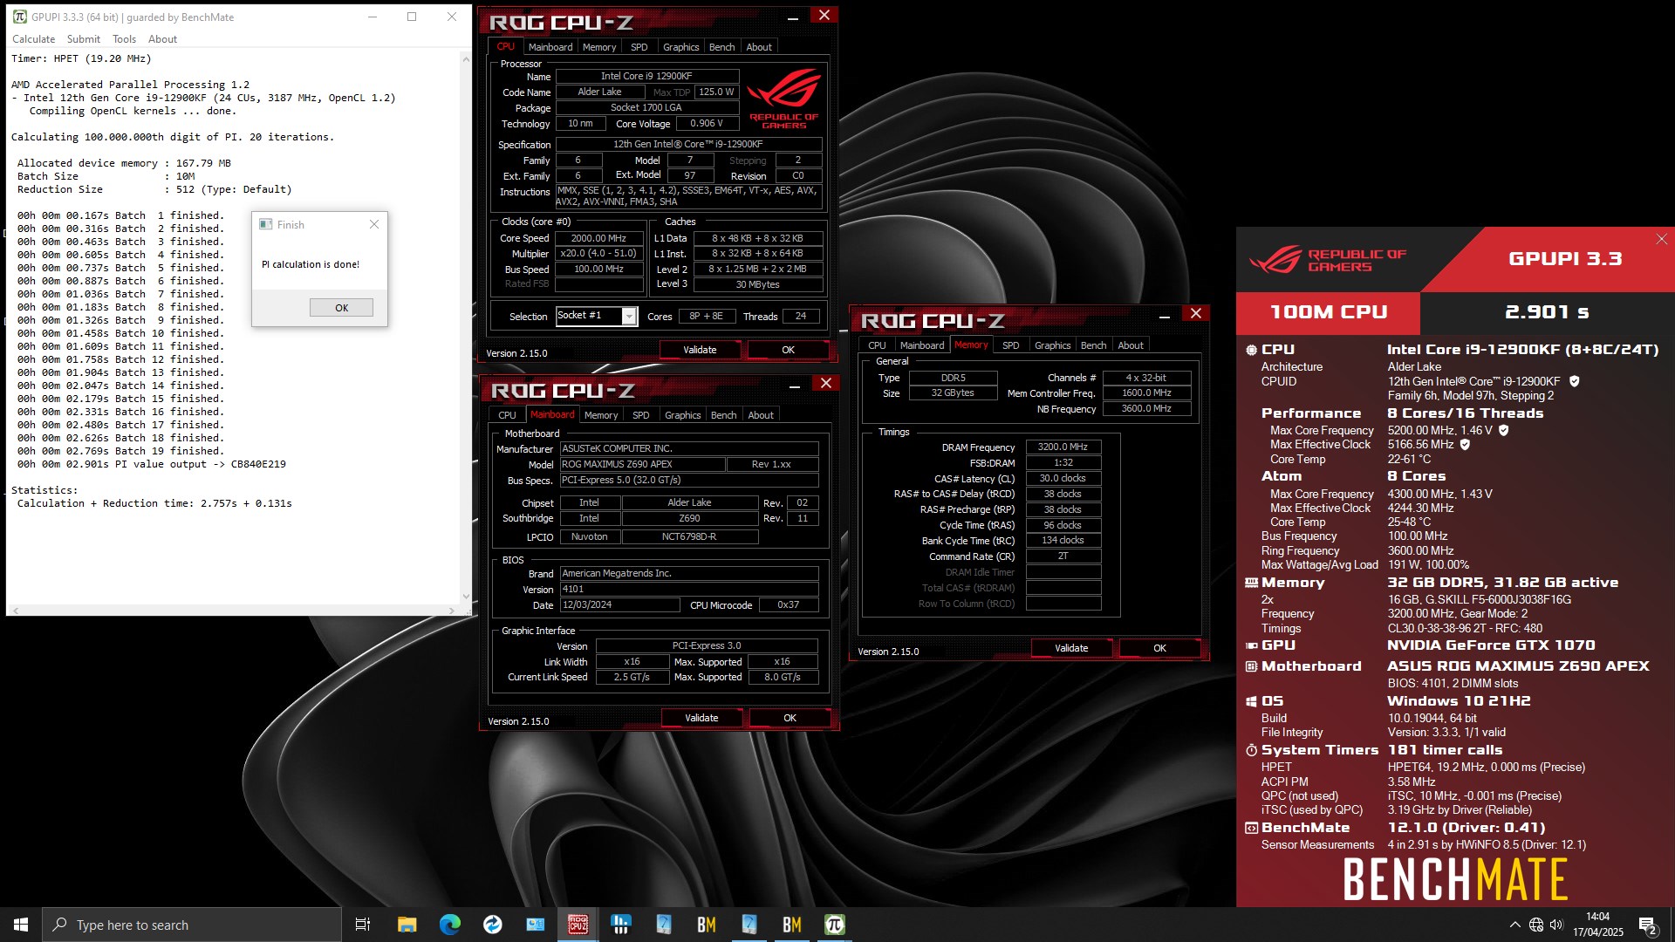1675x942 pixels.
Task: Close the BenchMate GPUPI 3.3 result panel
Action: pos(1661,239)
